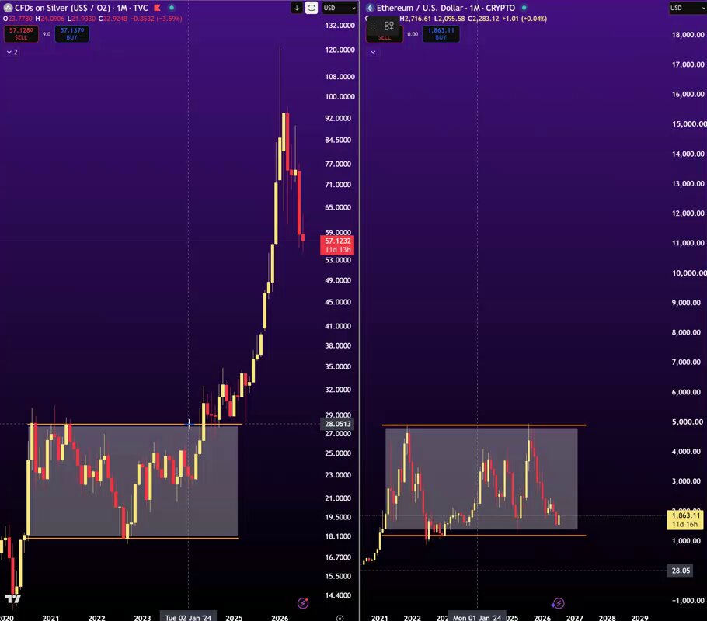Click the teal market status dot on Ethereum chart

click(524, 8)
